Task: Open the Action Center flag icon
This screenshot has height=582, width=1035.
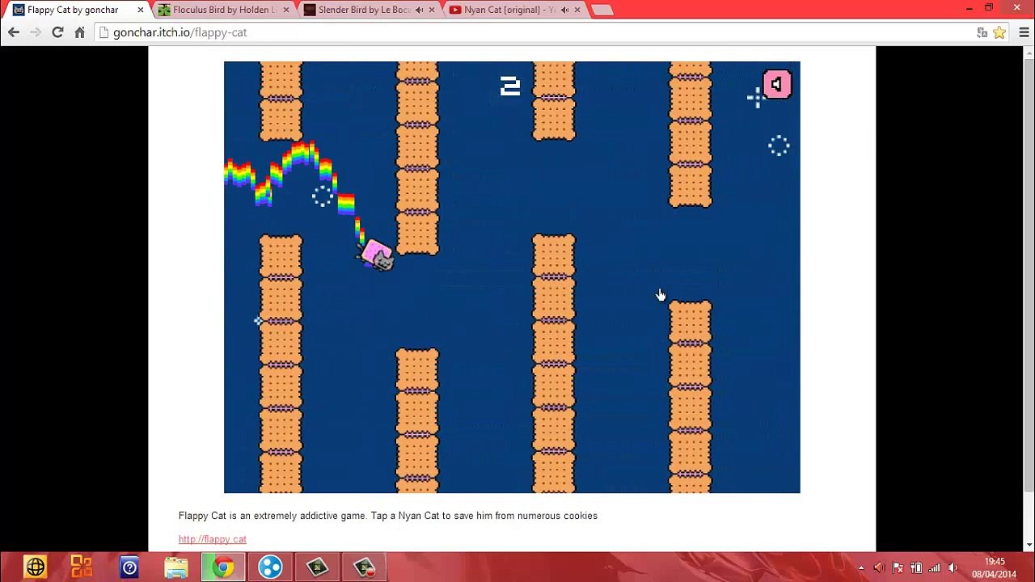Action: click(x=898, y=567)
